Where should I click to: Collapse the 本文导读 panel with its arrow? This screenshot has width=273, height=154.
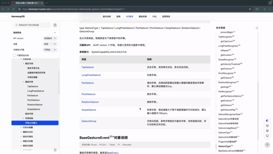(x=257, y=28)
